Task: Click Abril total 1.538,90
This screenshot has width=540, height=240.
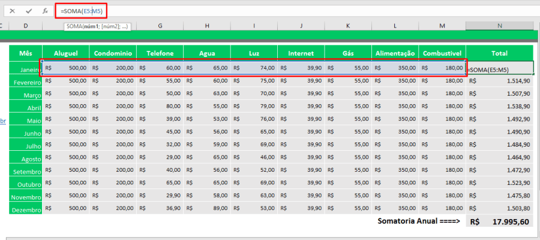Action: coord(500,106)
